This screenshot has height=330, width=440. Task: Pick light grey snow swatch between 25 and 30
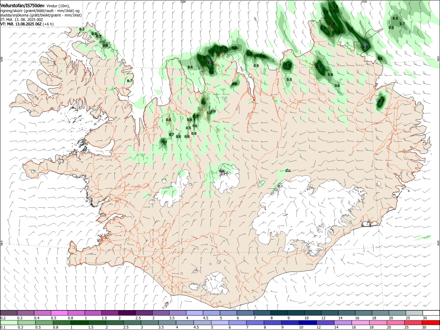[414, 313]
